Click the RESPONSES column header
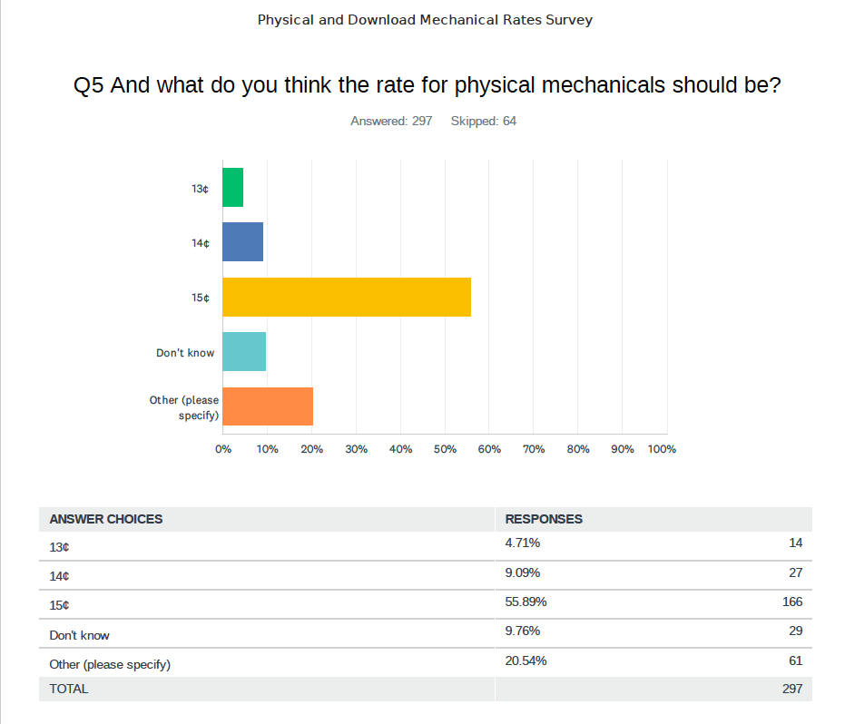Screen dimensions: 845x724 [544, 519]
